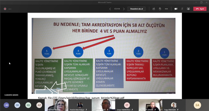Show the participants panel icon

click(x=154, y=9)
